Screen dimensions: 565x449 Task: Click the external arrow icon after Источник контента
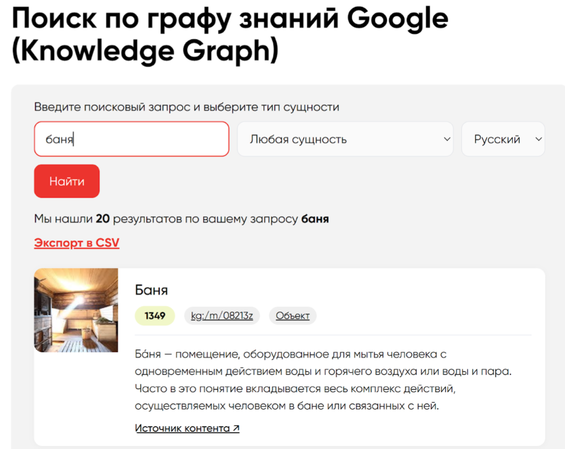click(x=236, y=428)
